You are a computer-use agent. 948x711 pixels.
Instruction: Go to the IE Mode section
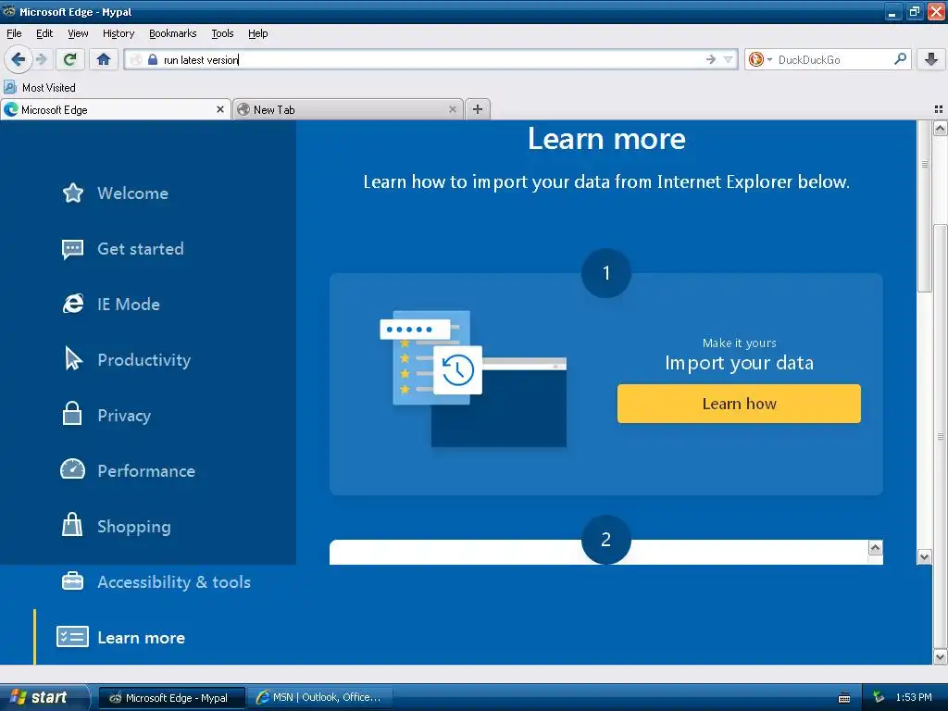(129, 304)
